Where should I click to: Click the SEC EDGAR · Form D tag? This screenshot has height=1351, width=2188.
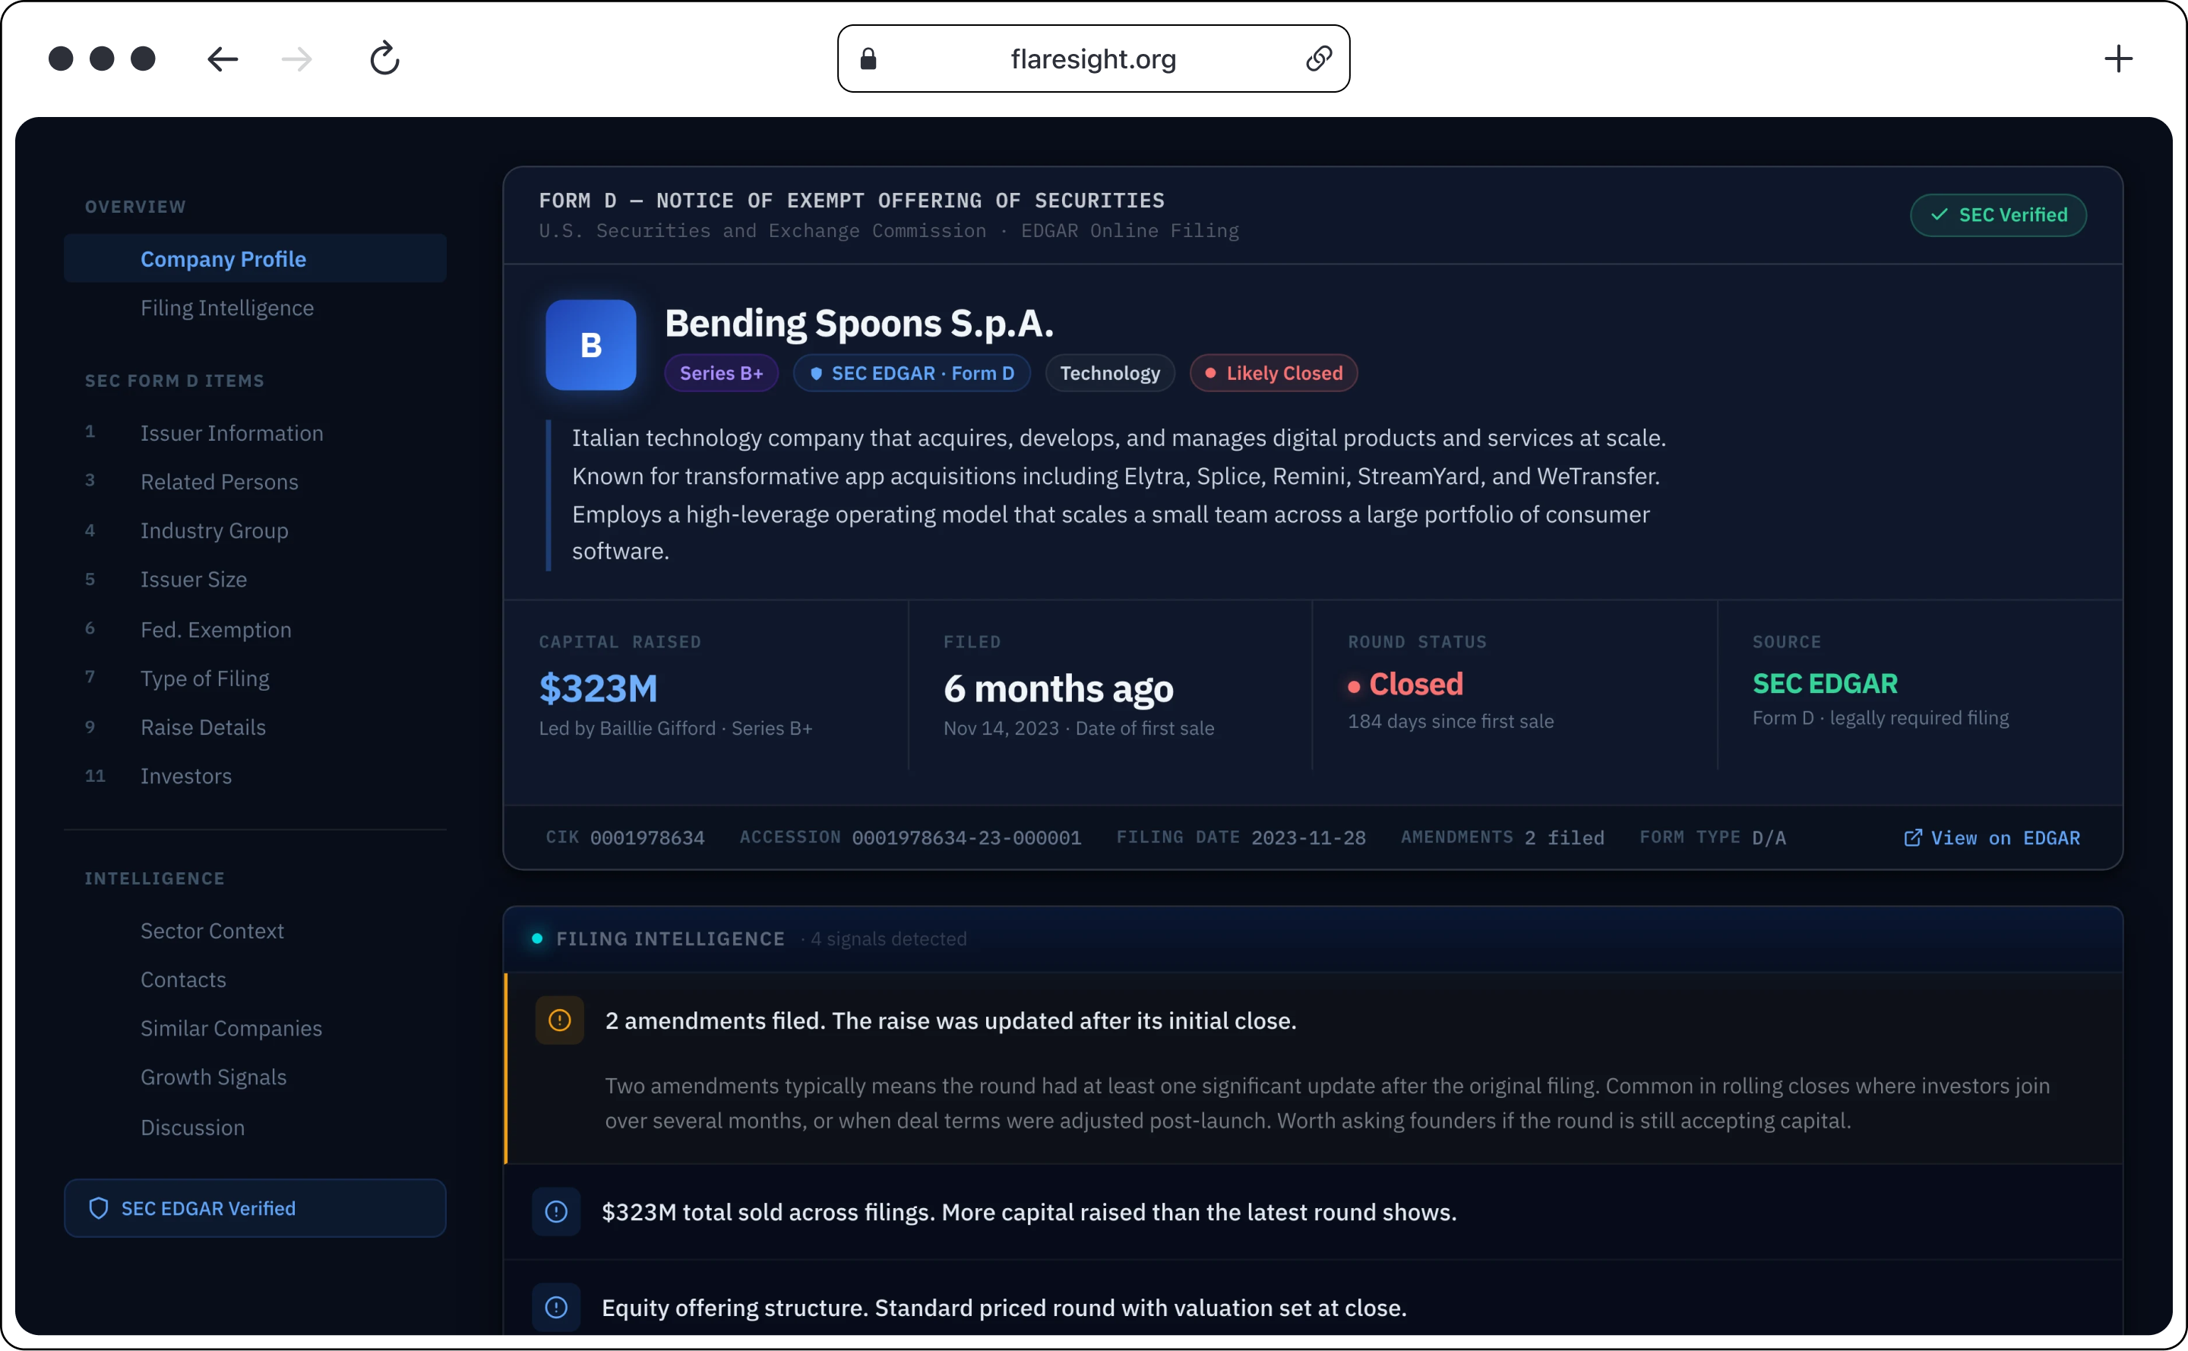point(912,372)
